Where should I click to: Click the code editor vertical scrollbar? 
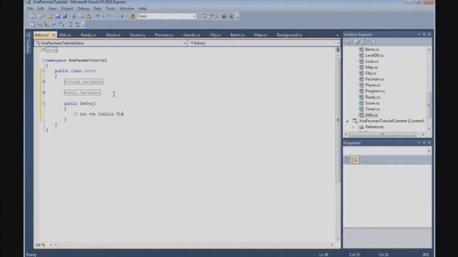[338, 120]
